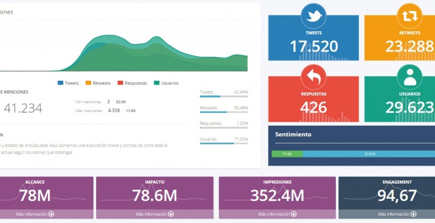Image resolution: width=435 pixels, height=223 pixels.
Task: Click the 94,67 Engagement value
Action: [397, 195]
